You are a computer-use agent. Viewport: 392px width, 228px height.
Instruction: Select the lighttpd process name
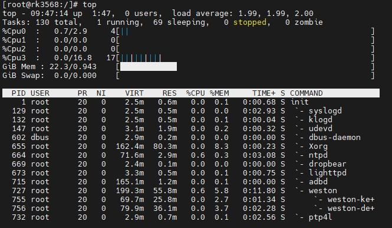(328, 173)
